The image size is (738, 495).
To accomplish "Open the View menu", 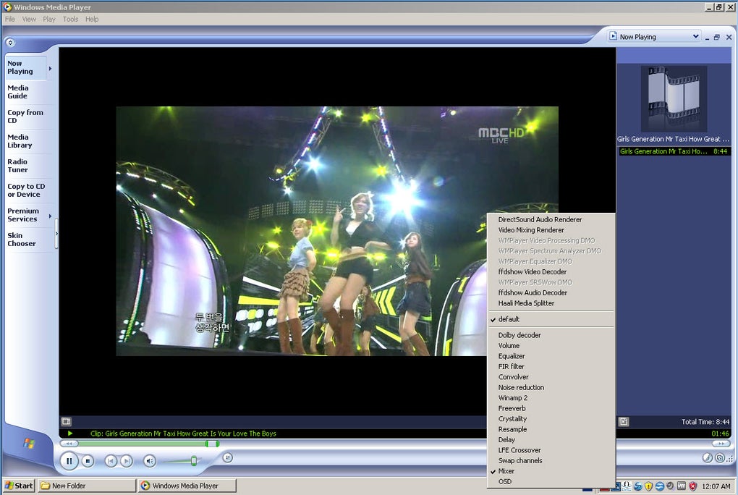I will coord(29,20).
